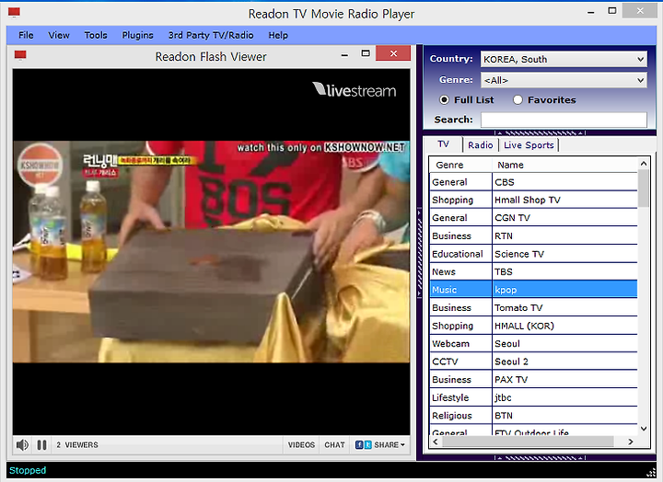Mute the livestream audio with speaker icon

point(22,445)
